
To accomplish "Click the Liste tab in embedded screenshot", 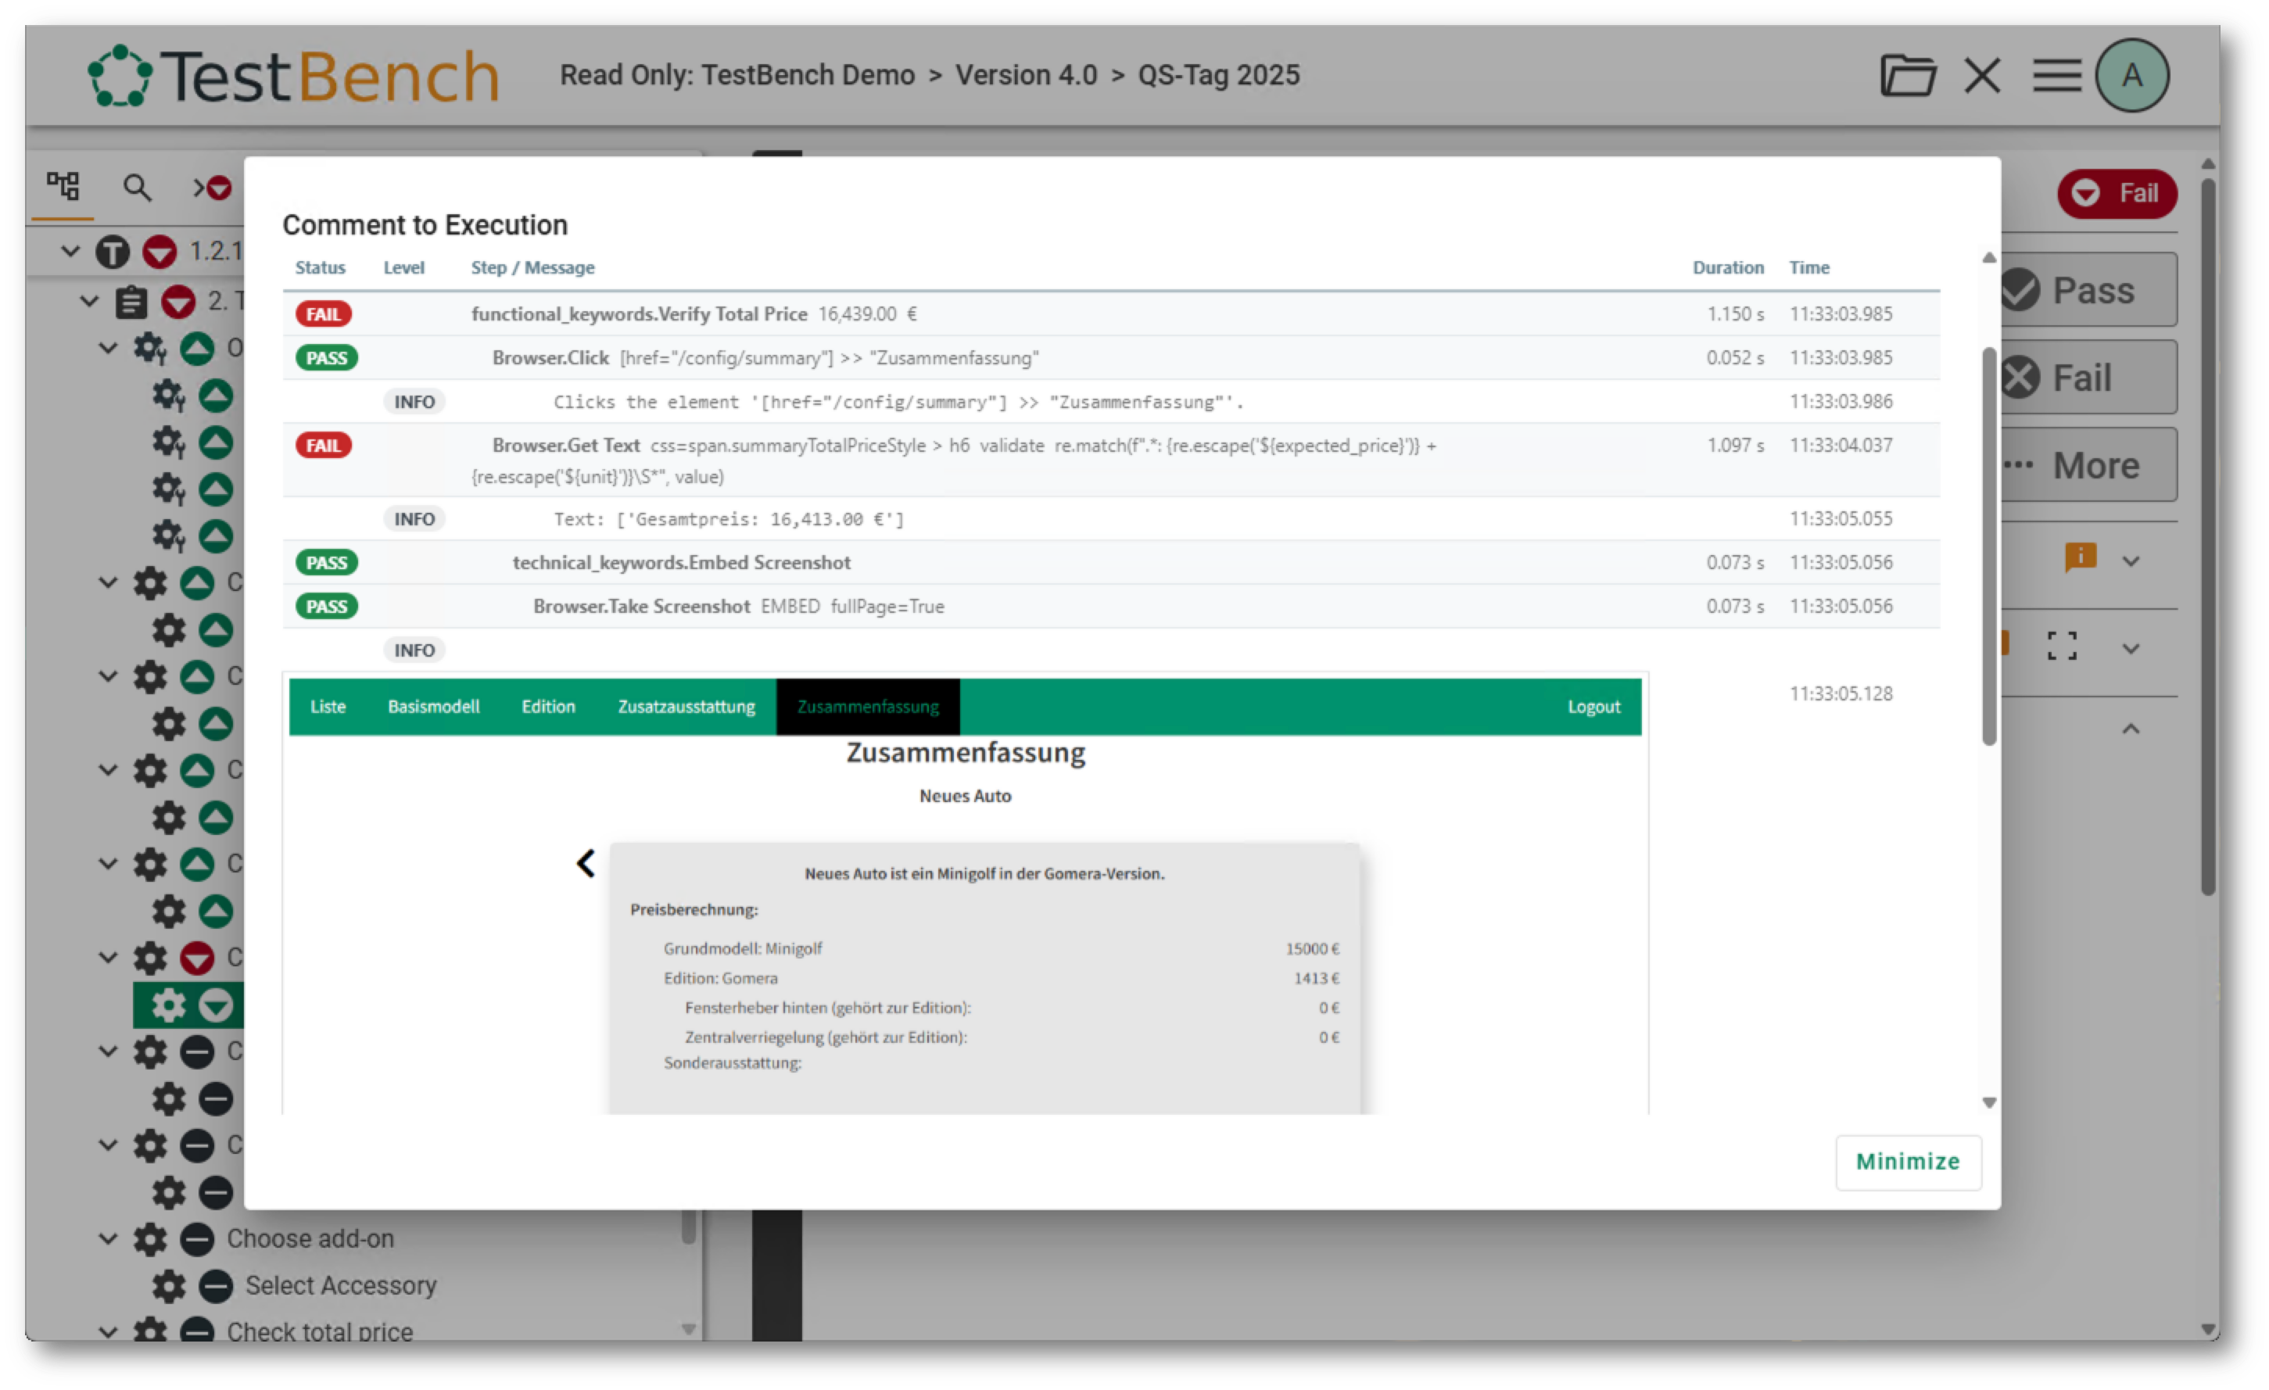I will [x=328, y=707].
